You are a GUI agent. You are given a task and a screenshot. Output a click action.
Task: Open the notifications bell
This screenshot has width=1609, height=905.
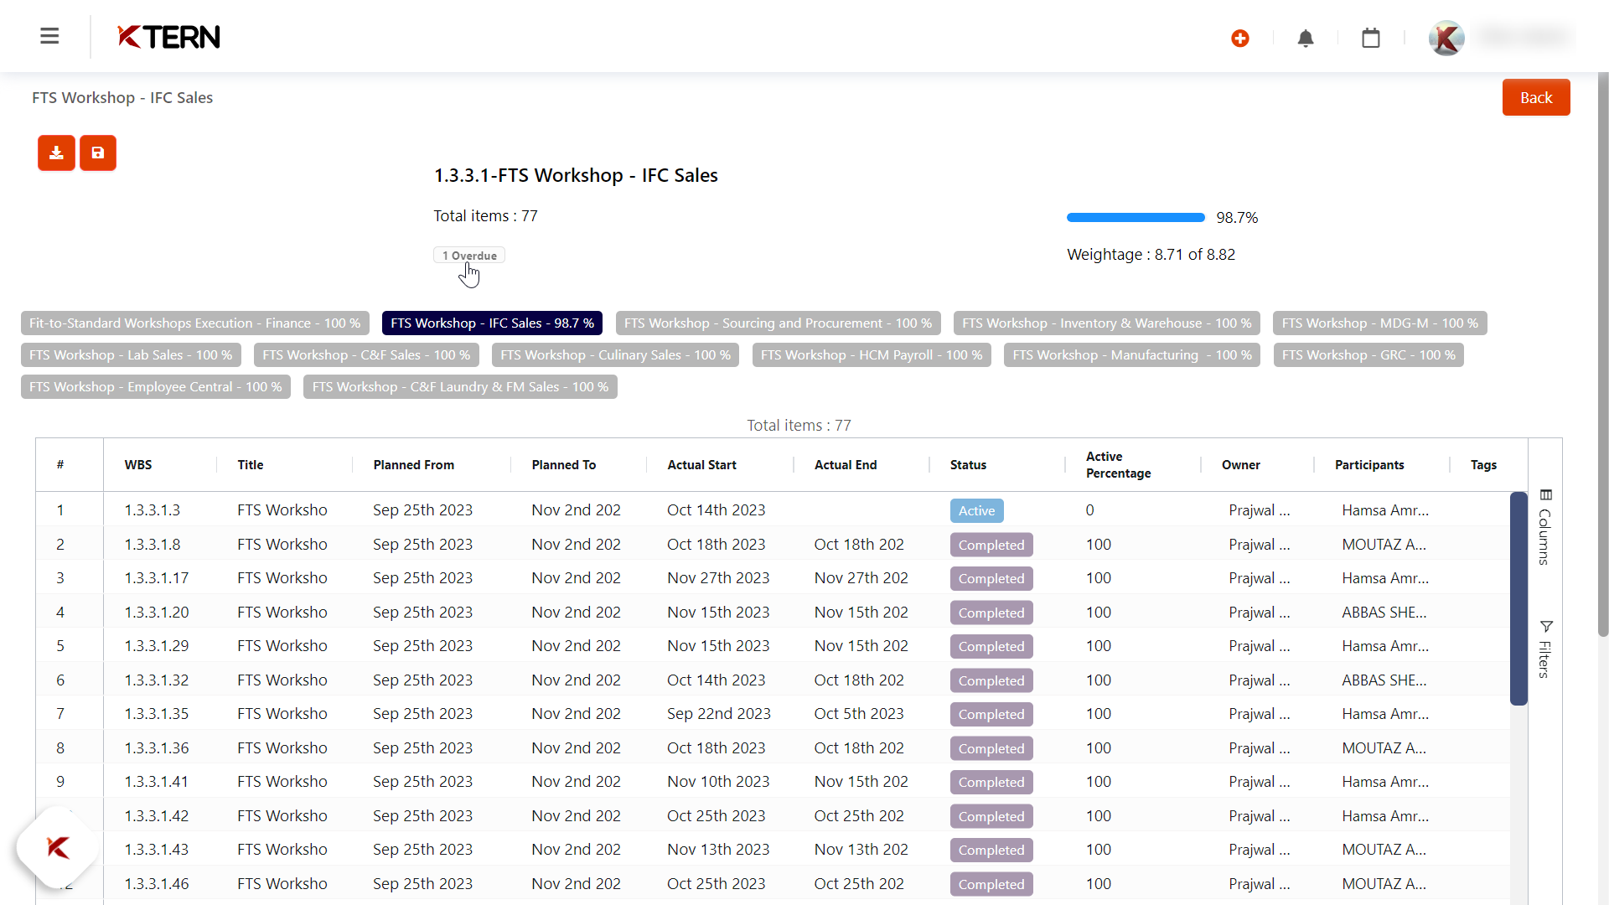pos(1306,39)
